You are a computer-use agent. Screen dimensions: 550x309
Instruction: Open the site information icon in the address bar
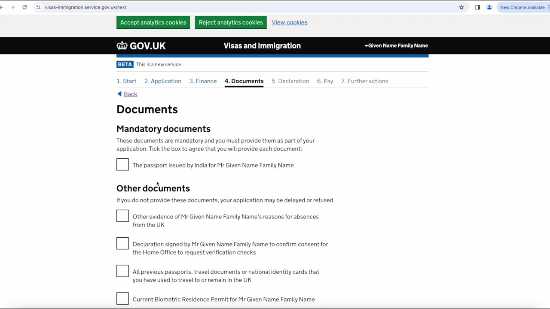click(38, 7)
